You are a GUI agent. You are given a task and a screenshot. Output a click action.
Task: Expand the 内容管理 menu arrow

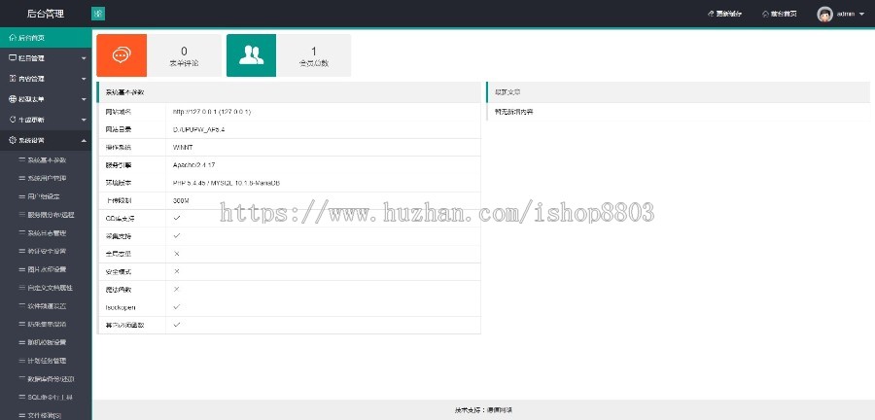click(84, 79)
